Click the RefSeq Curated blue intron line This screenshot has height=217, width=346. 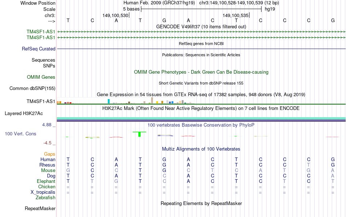coord(201,49)
